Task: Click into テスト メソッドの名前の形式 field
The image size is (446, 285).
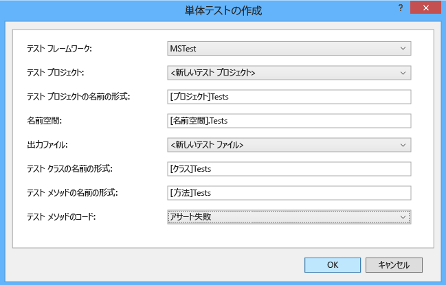Action: [289, 193]
